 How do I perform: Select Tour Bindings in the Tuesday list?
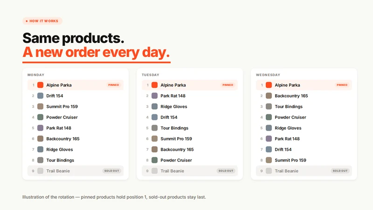point(190,128)
